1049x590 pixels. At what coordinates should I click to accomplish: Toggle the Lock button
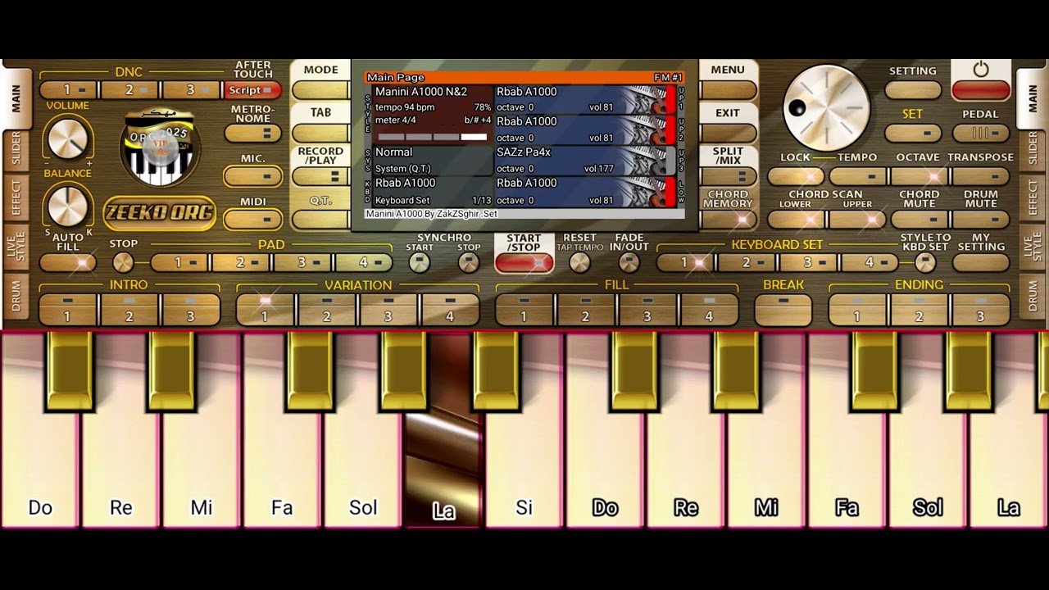796,176
